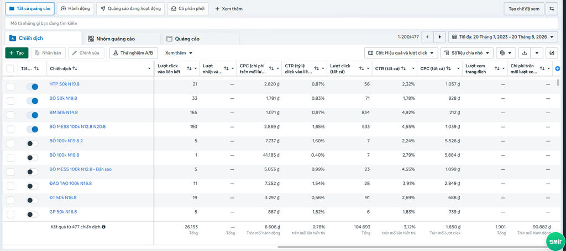
Task: Sort the CPC (tất cả) column
Action: pyautogui.click(x=448, y=68)
